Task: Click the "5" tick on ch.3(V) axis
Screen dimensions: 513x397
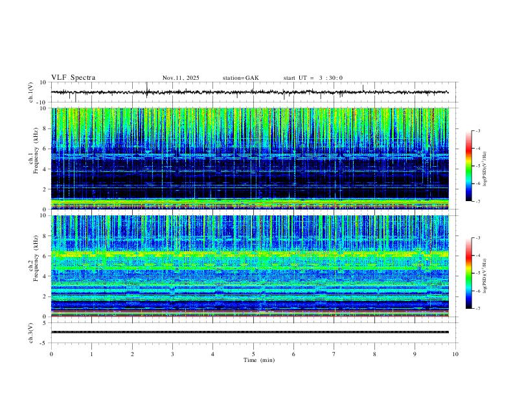Action: tap(45, 322)
